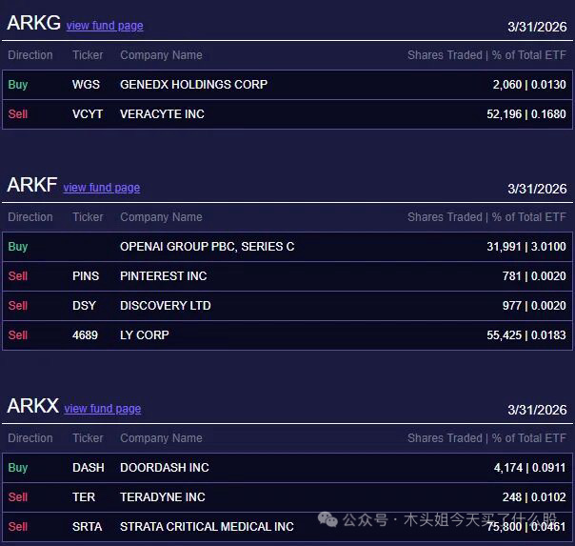The width and height of the screenshot is (575, 546).
Task: Click the TER ticker cell
Action: 84,497
